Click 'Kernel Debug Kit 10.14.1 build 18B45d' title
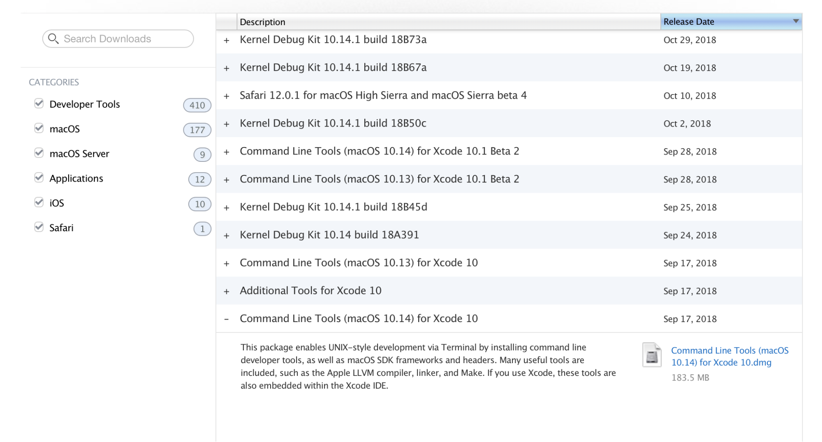Screen dimensions: 822x442 [333, 207]
